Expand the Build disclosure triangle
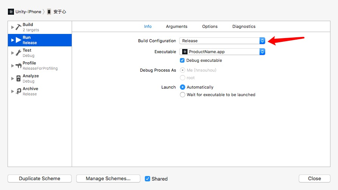 (x=12, y=27)
